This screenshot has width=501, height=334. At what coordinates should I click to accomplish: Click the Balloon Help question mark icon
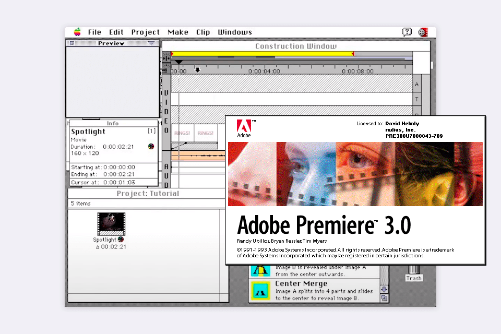point(407,32)
